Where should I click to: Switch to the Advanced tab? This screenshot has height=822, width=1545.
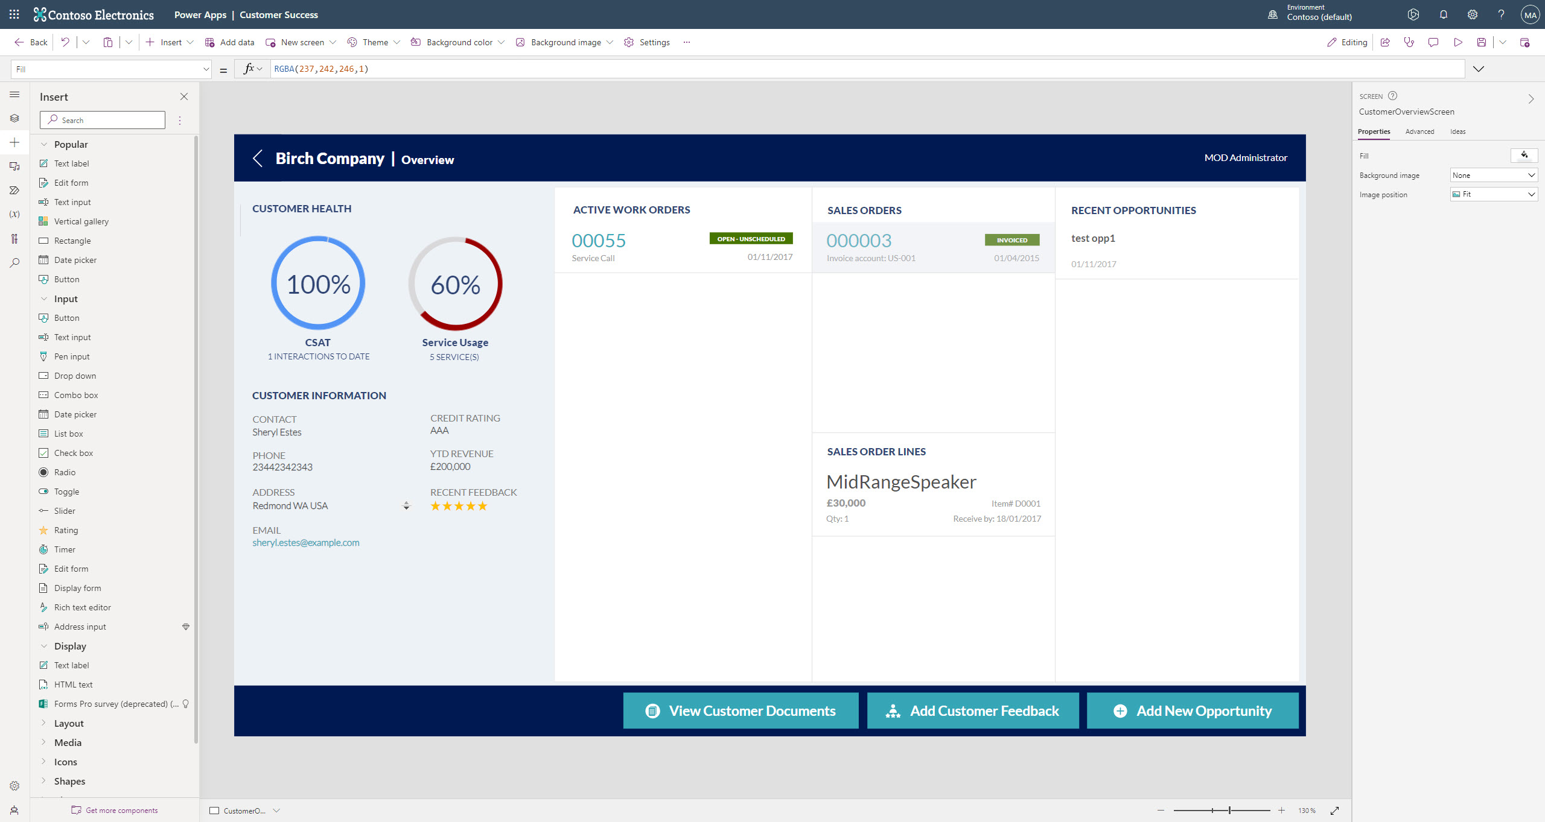[1419, 131]
